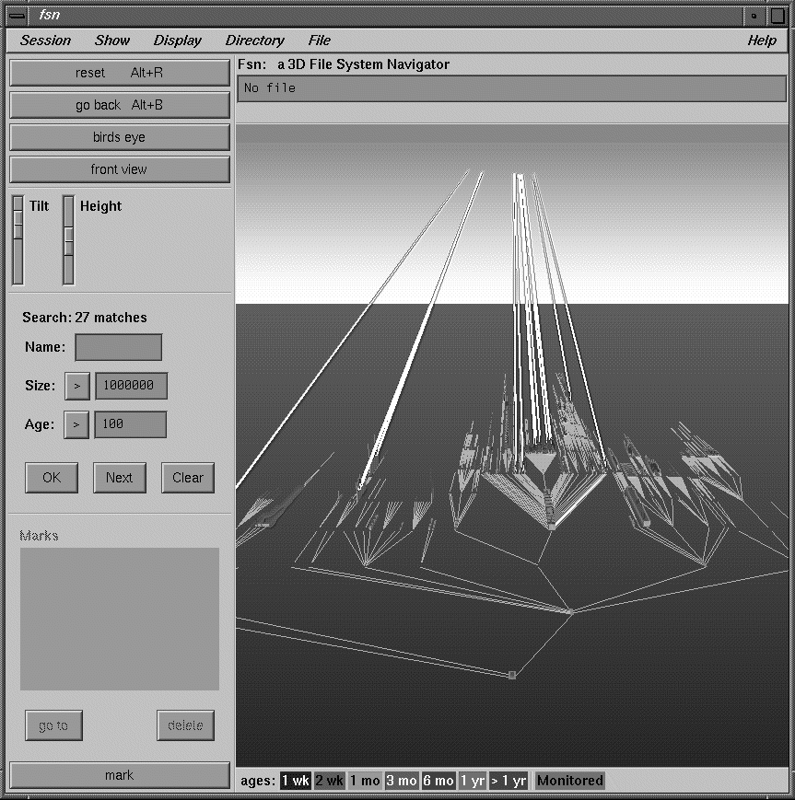Select the > 1 yr age legend swatch
The image size is (795, 800).
click(x=508, y=781)
